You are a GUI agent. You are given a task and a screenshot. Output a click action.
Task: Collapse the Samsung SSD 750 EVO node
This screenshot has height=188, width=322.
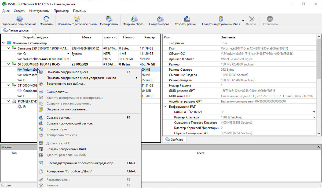[9, 48]
